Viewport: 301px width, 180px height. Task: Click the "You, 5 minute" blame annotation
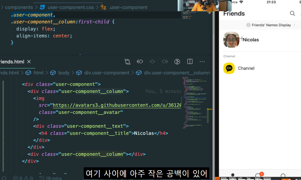pos(163,91)
